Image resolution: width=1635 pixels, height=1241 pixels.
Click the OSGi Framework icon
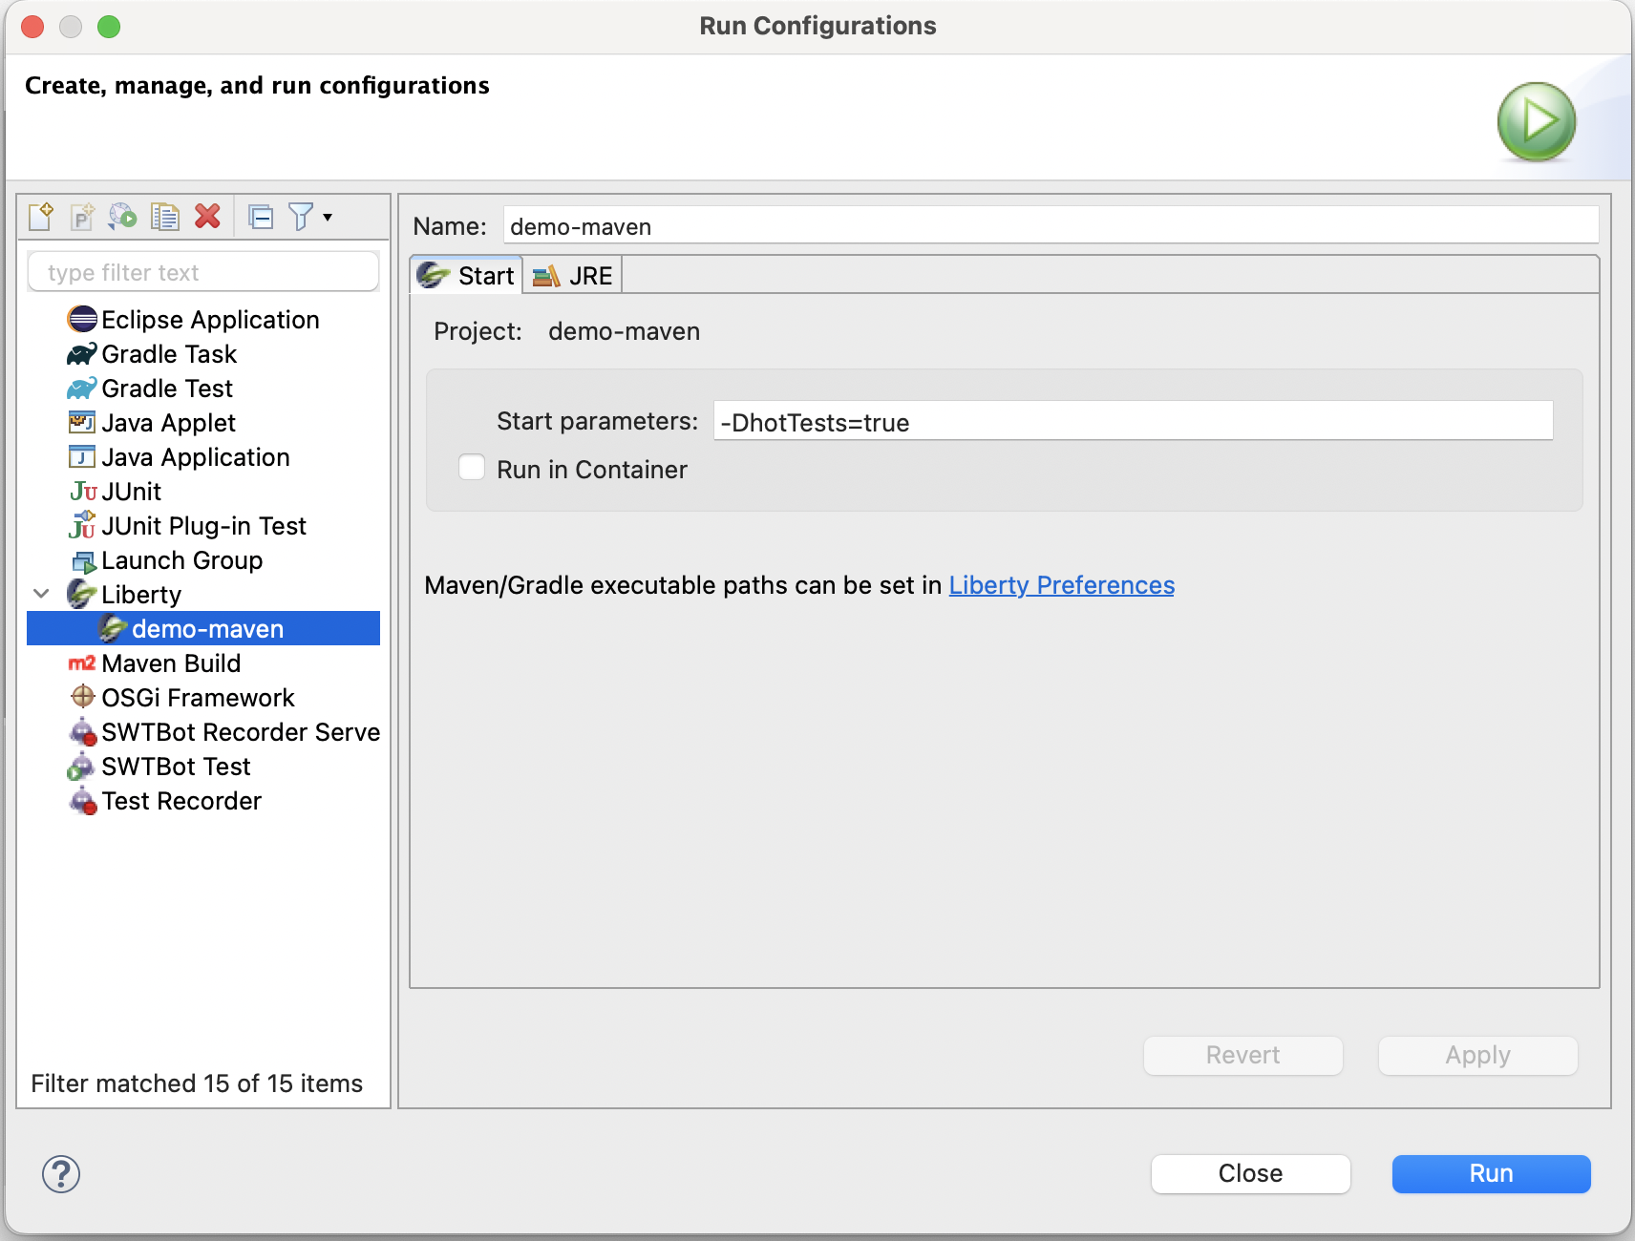point(83,697)
